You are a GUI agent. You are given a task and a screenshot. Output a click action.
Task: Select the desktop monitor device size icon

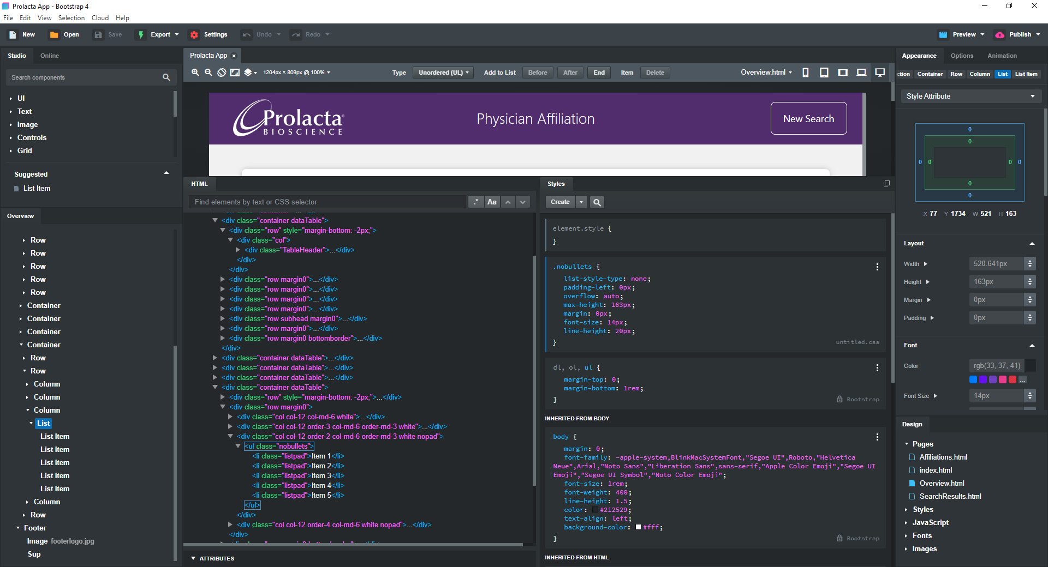[880, 73]
